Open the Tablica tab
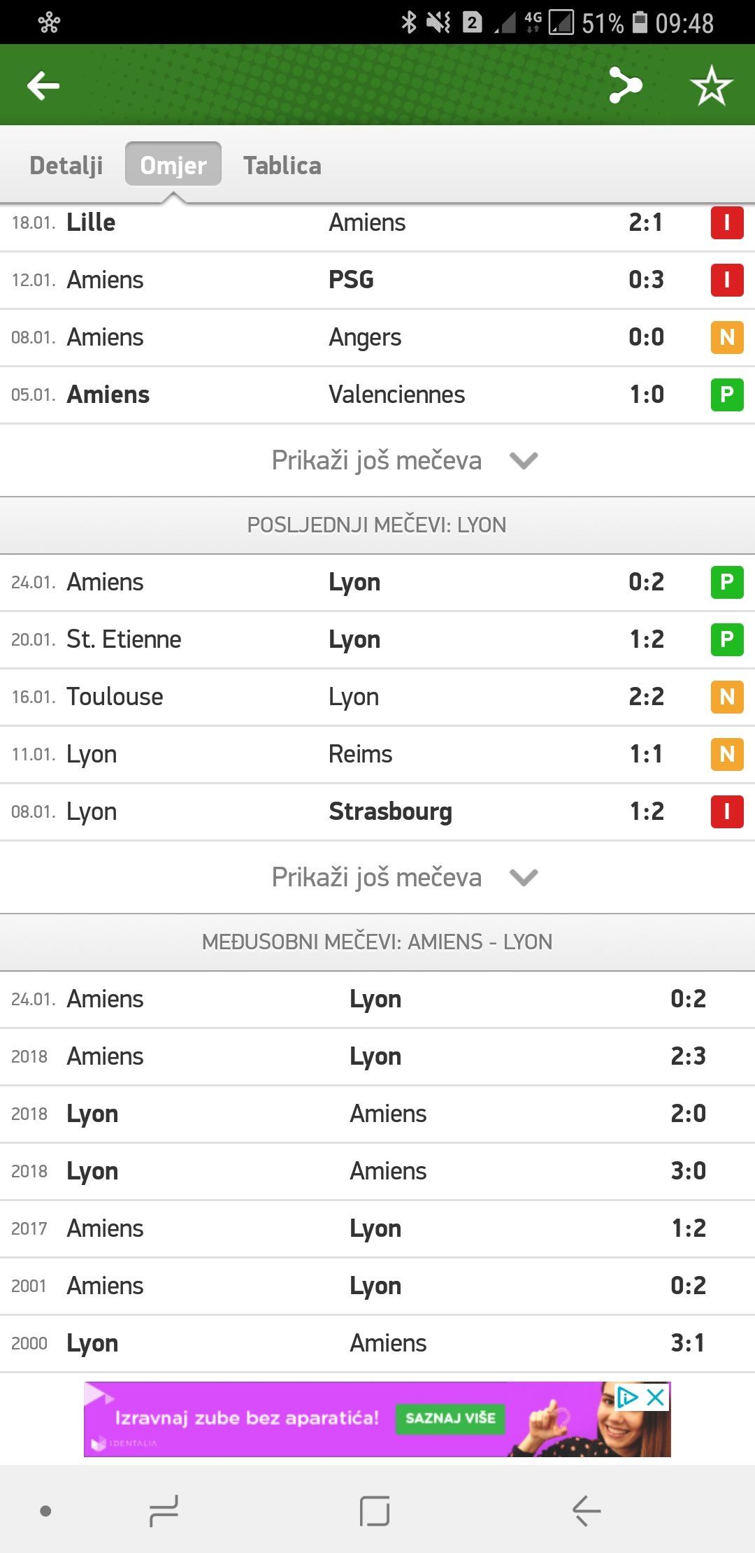 coord(282,166)
